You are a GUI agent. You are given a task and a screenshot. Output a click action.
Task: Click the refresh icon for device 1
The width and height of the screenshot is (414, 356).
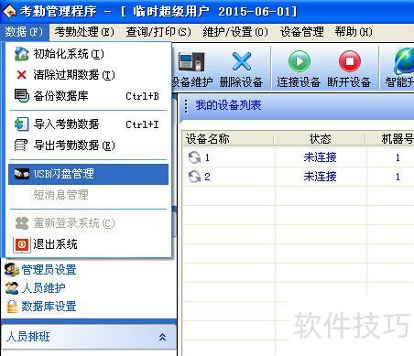[194, 157]
